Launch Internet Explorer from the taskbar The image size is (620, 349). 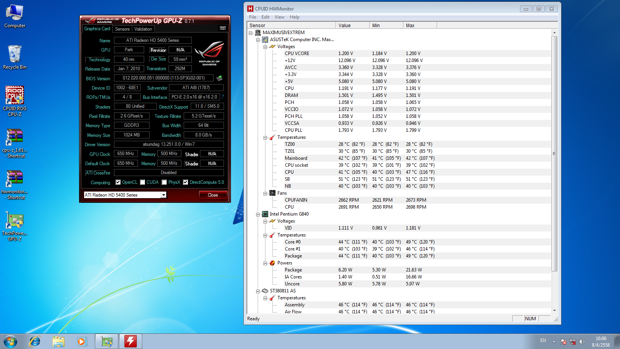(35, 341)
